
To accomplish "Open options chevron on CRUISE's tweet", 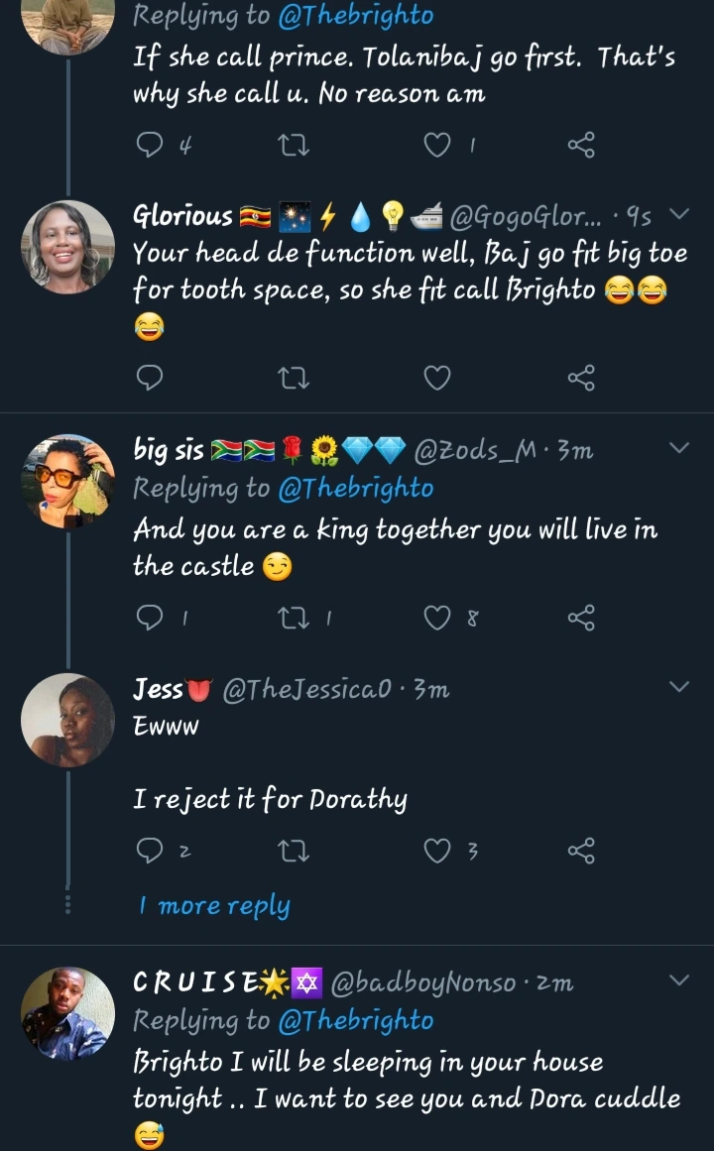I will coord(679,980).
